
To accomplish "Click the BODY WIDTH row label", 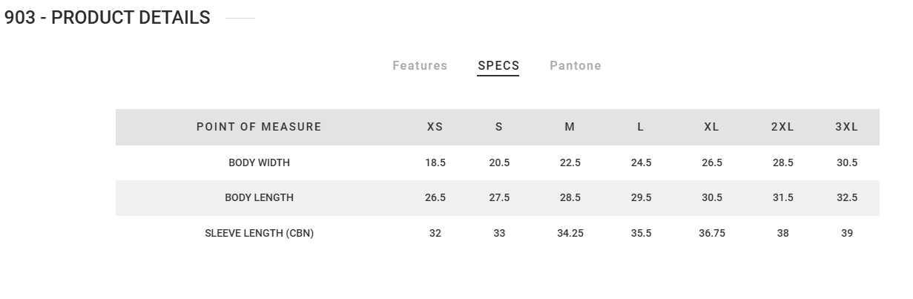I will point(259,162).
